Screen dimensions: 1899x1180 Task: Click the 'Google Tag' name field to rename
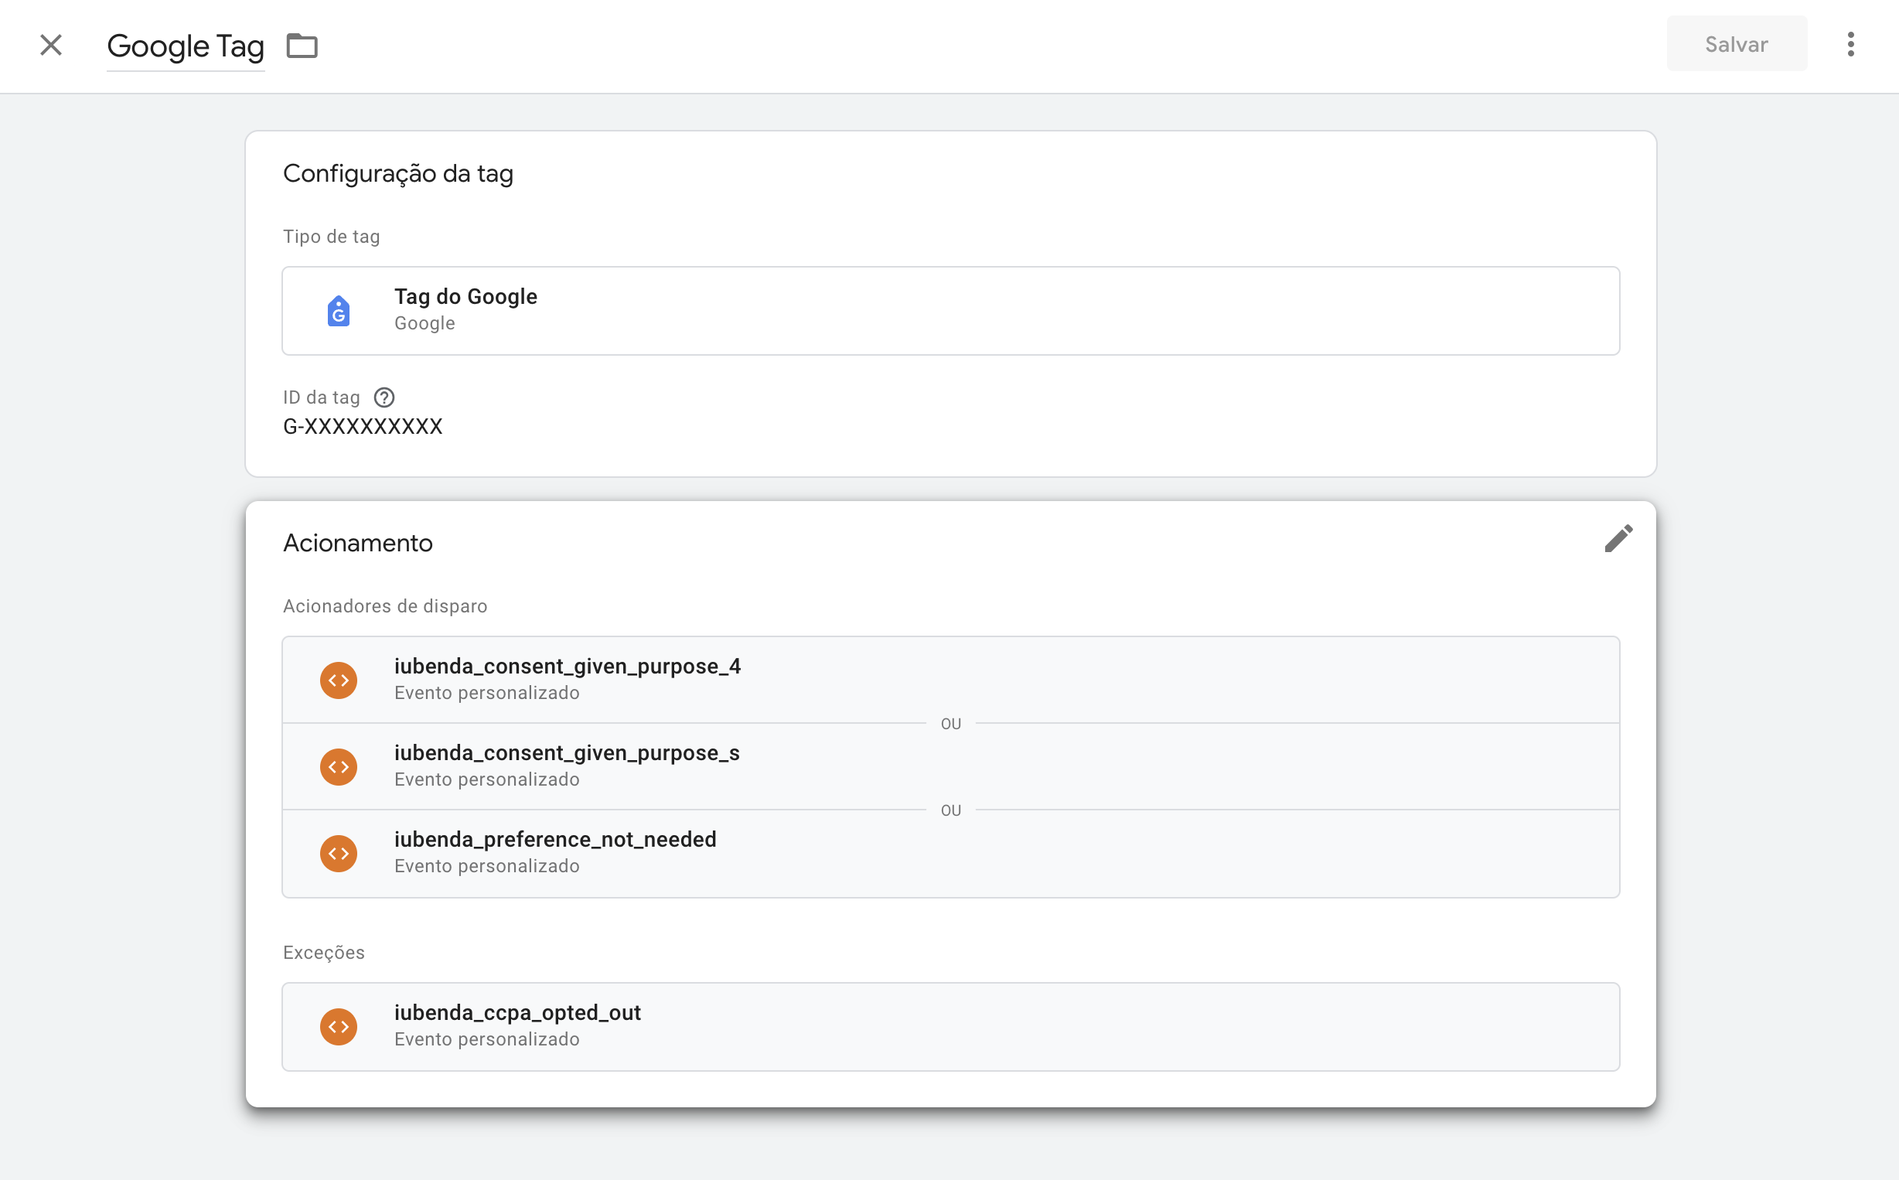coord(186,46)
